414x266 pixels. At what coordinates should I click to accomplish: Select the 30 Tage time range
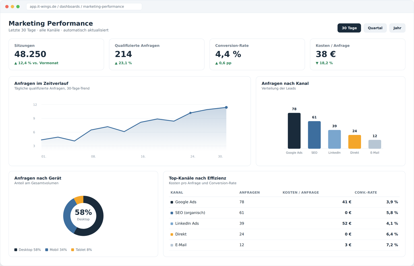(x=349, y=28)
